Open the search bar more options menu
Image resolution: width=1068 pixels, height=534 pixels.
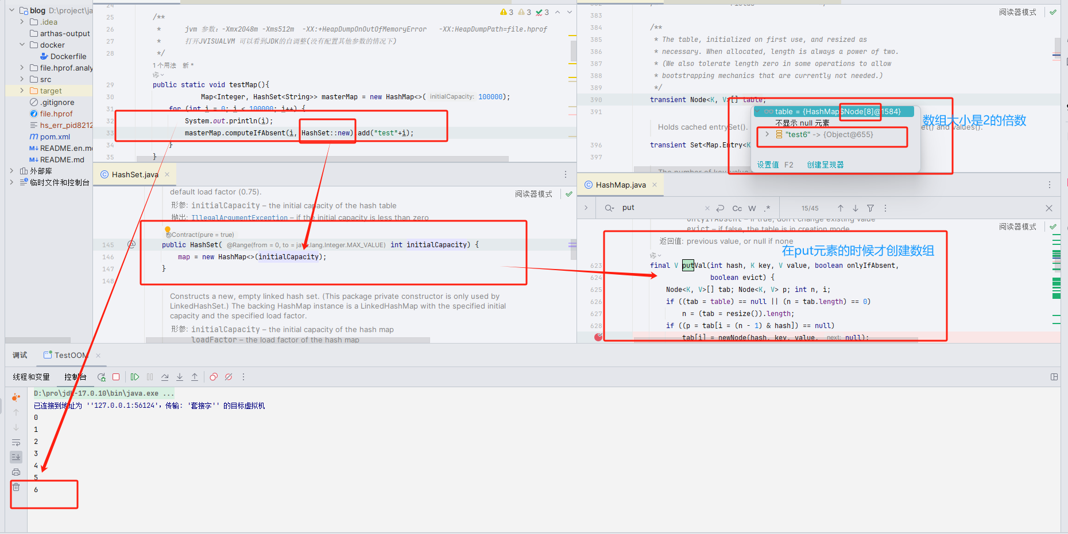point(885,208)
